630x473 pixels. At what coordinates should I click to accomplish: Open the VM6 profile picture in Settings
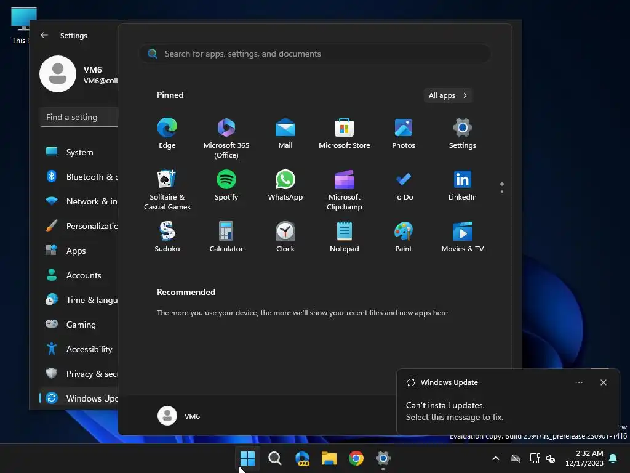click(58, 74)
